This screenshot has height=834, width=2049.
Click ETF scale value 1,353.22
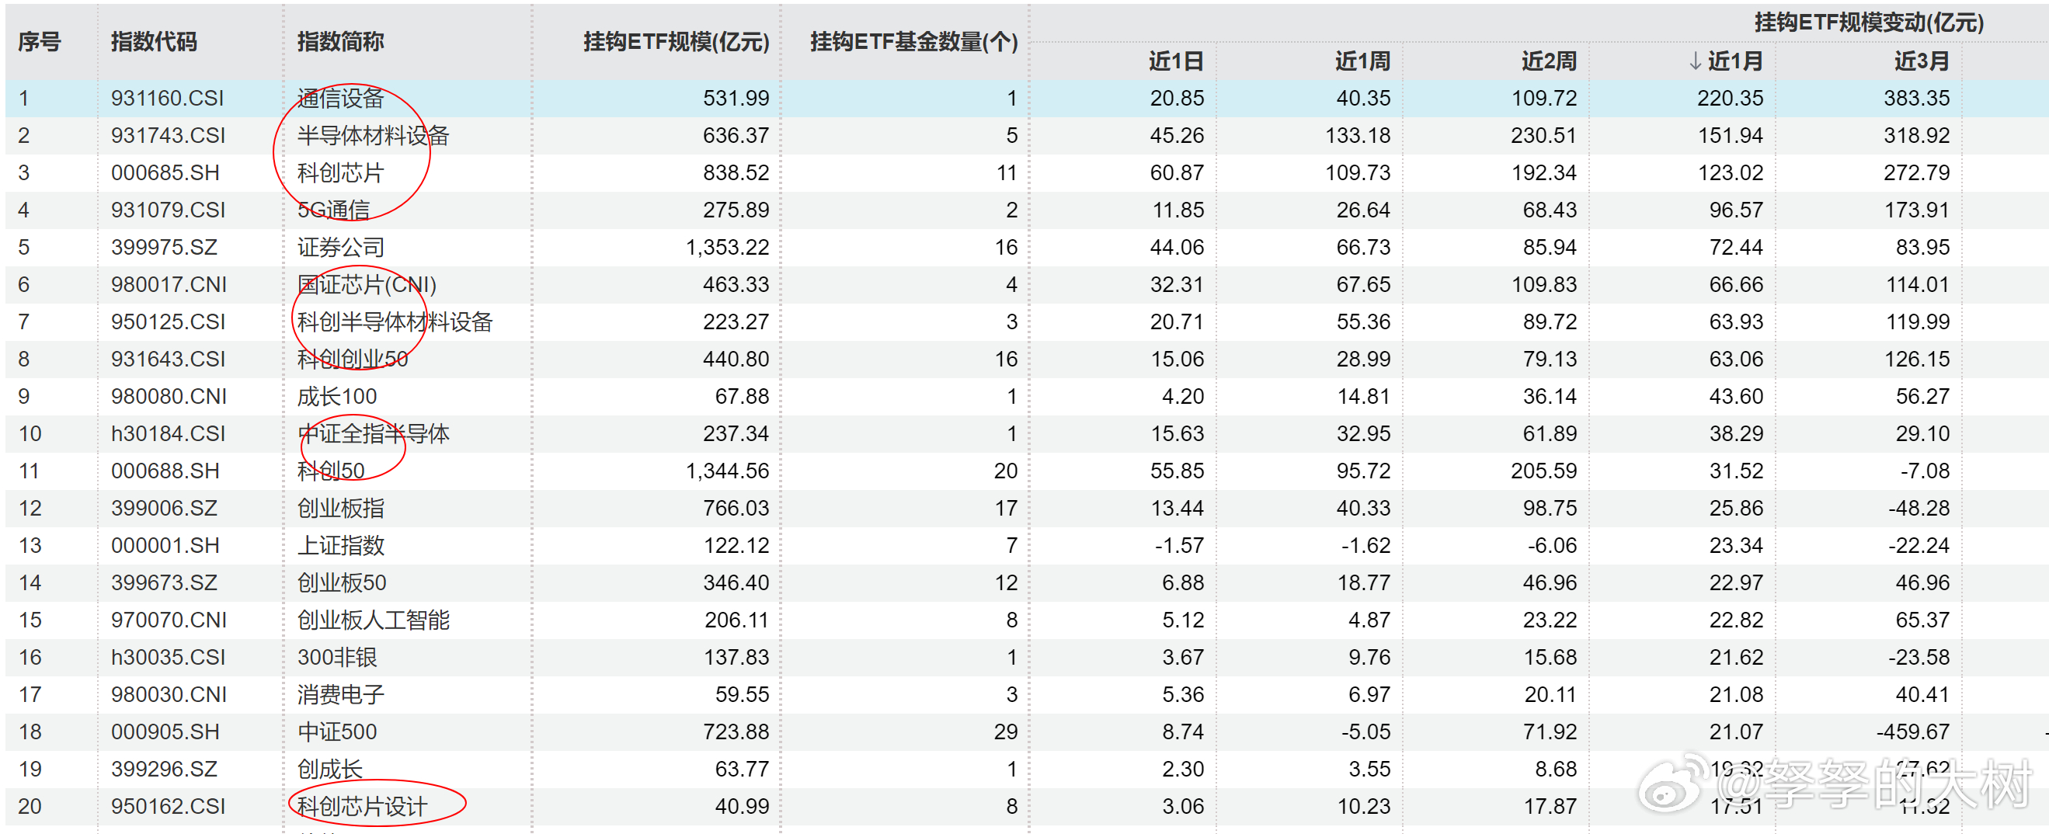click(x=727, y=247)
